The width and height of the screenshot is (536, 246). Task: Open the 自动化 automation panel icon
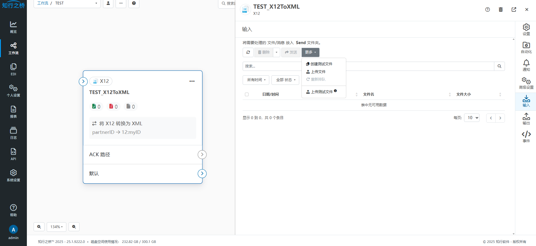(x=526, y=47)
